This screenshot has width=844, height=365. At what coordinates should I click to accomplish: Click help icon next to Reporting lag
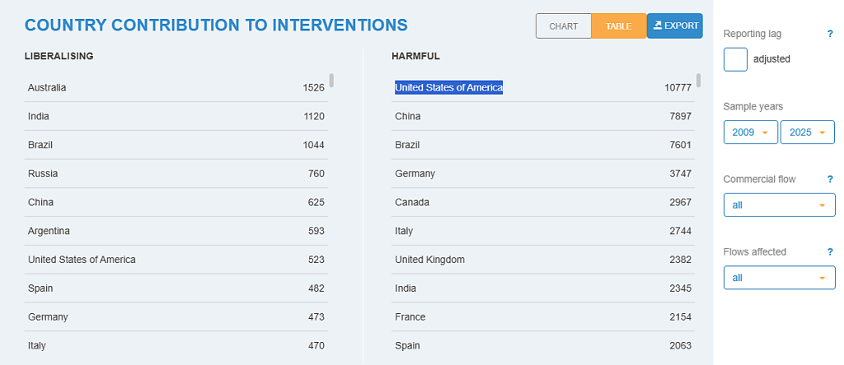point(830,34)
